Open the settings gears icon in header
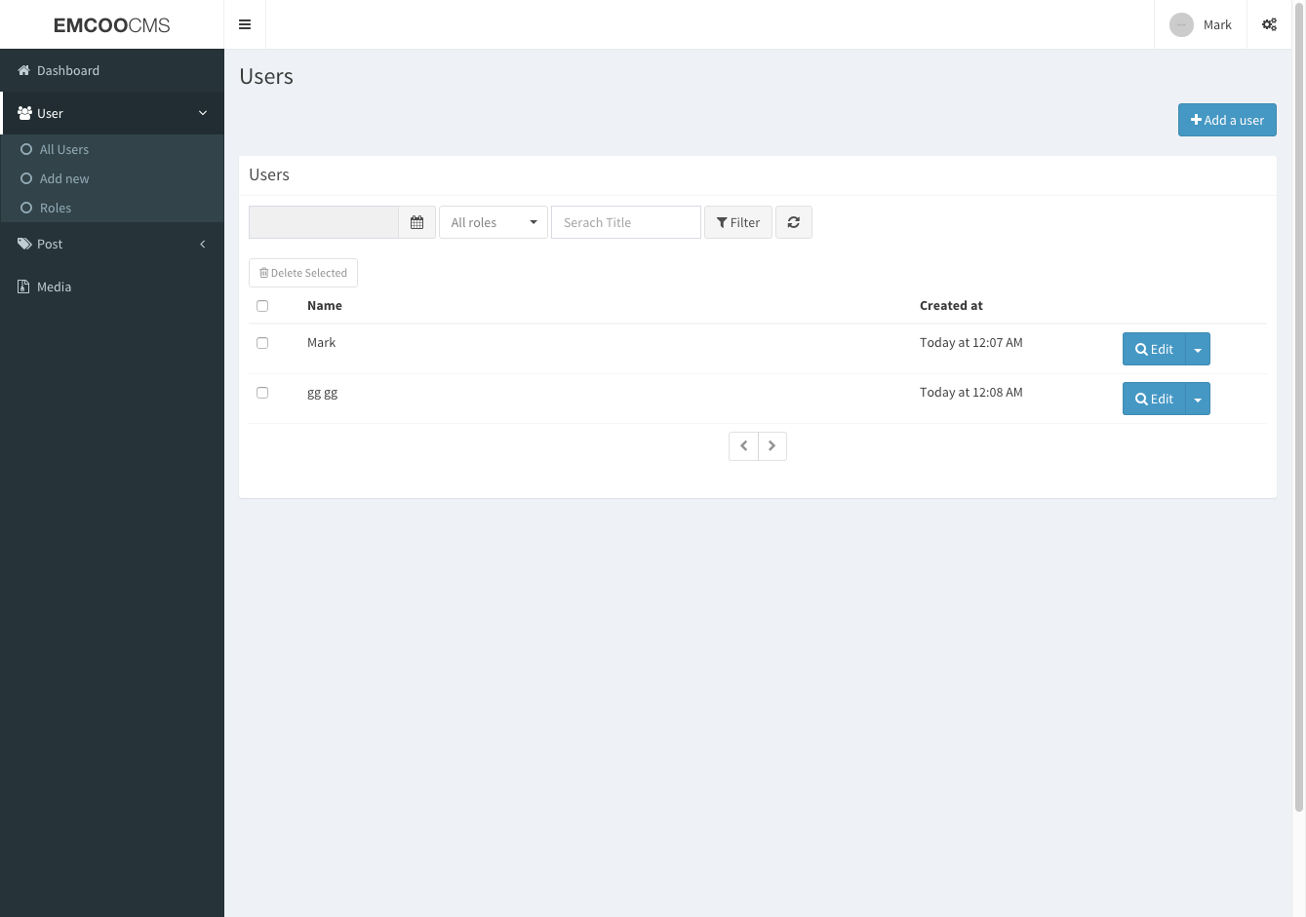1306x917 pixels. (x=1269, y=24)
